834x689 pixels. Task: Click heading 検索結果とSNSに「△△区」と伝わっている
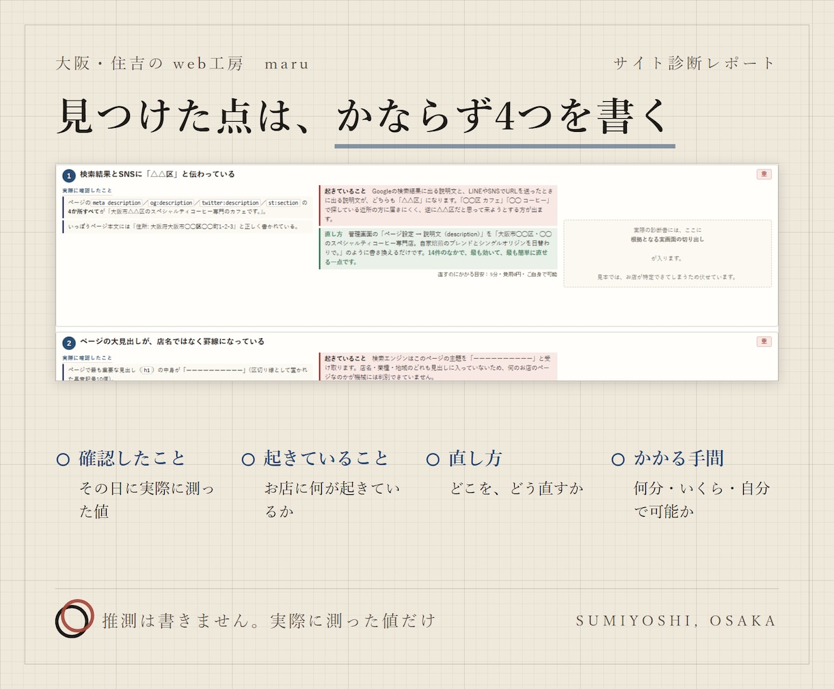(x=157, y=175)
